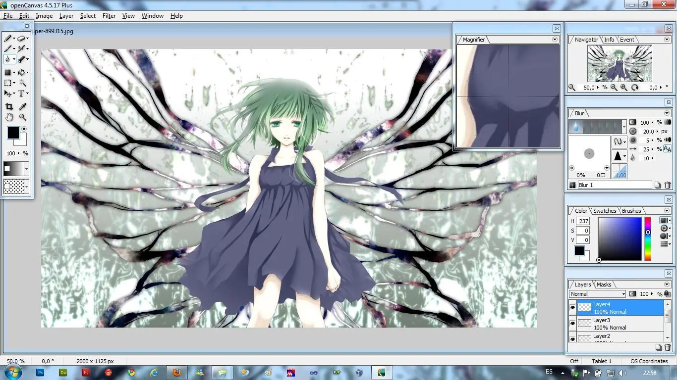The width and height of the screenshot is (677, 380).
Task: Click foreground color swatch in Color panel
Action: [x=579, y=251]
